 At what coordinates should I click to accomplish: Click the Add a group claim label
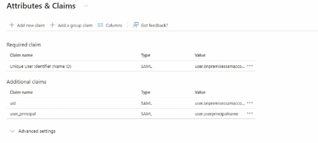75,25
